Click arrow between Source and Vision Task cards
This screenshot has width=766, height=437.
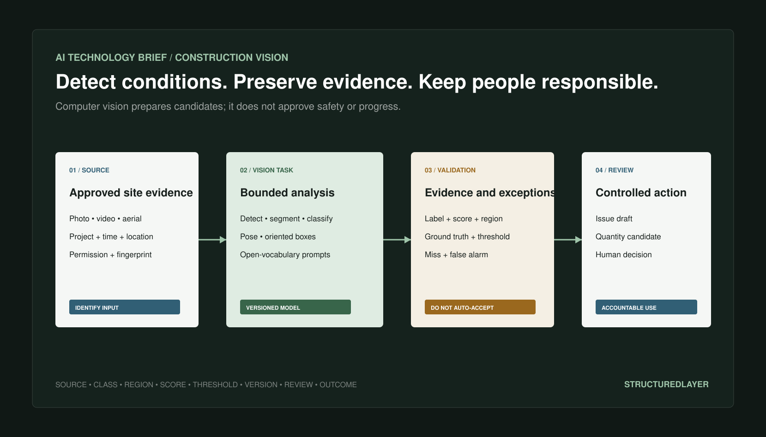click(212, 240)
